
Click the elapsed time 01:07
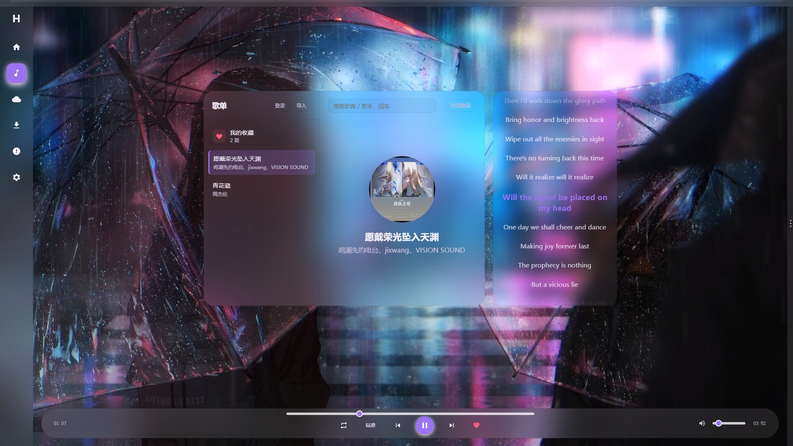coord(60,423)
